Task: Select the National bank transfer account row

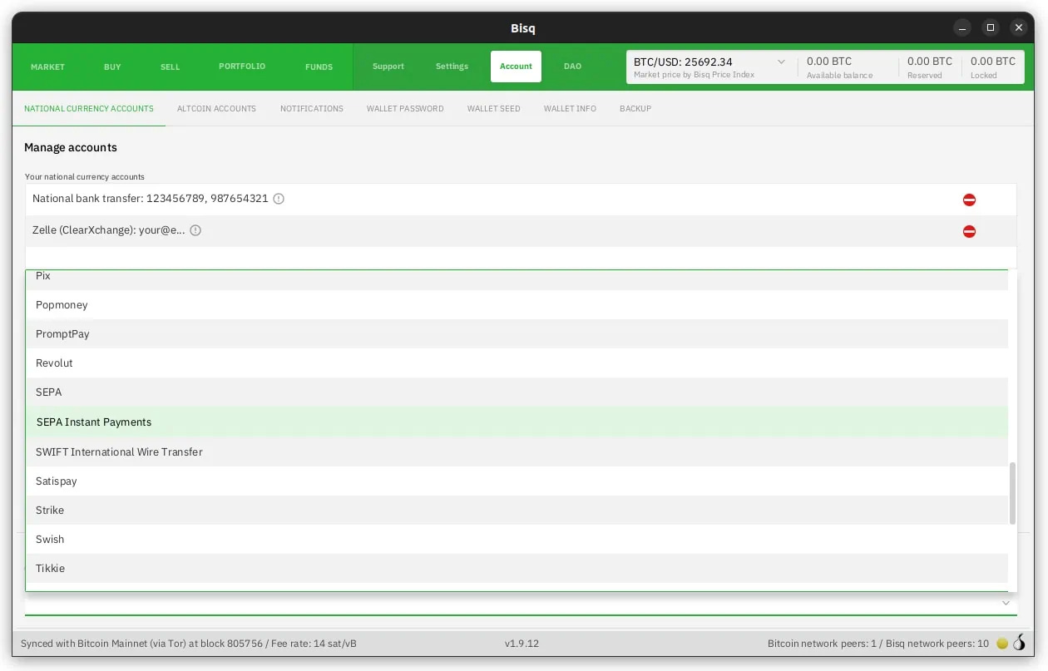Action: [521, 200]
